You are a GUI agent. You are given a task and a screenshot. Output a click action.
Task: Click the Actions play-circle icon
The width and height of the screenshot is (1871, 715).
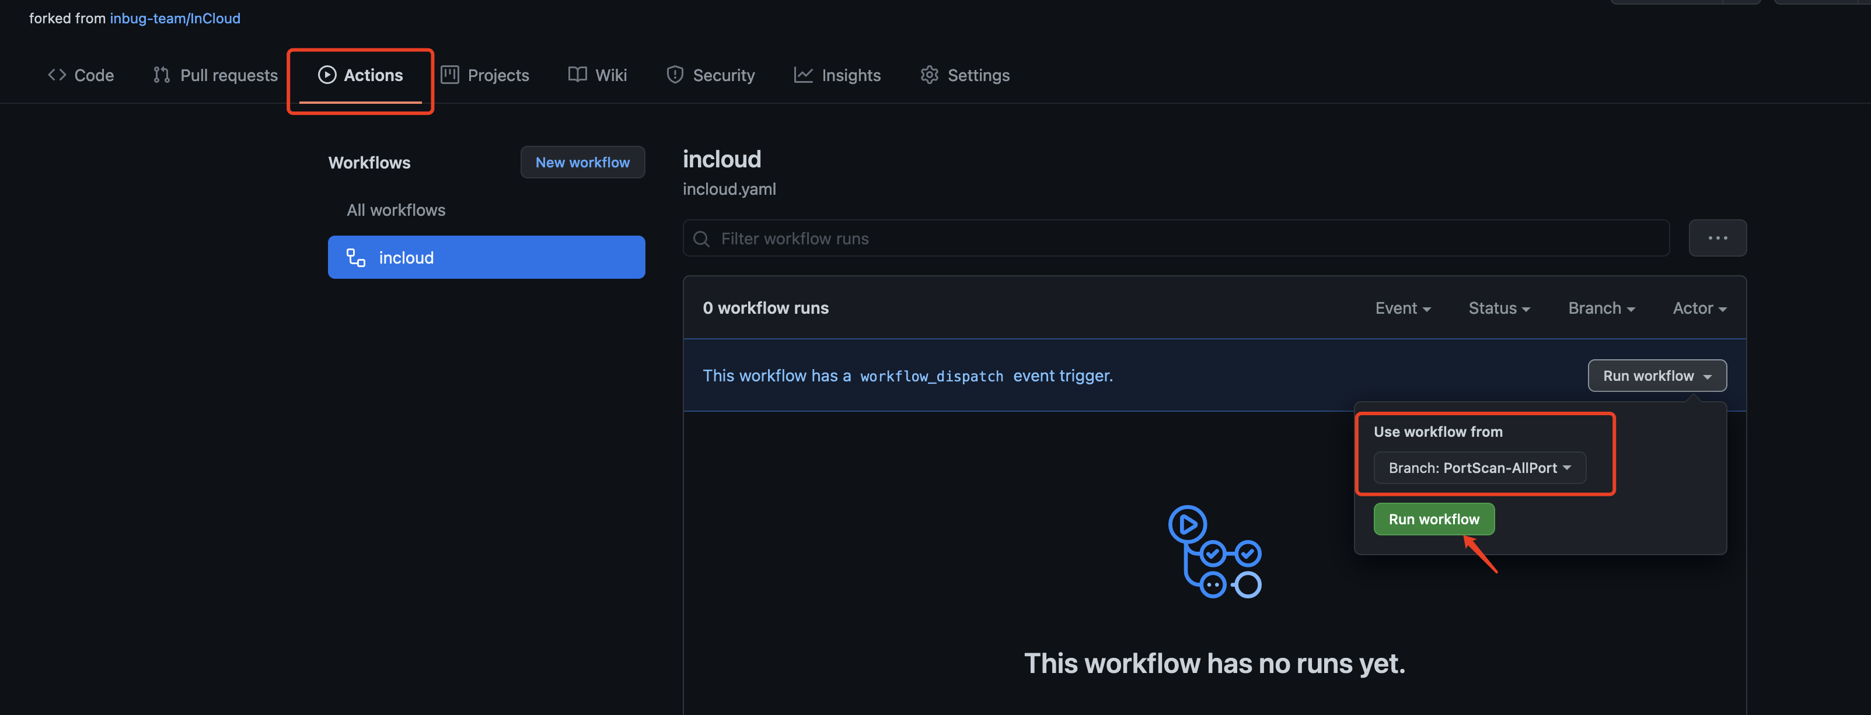[327, 75]
